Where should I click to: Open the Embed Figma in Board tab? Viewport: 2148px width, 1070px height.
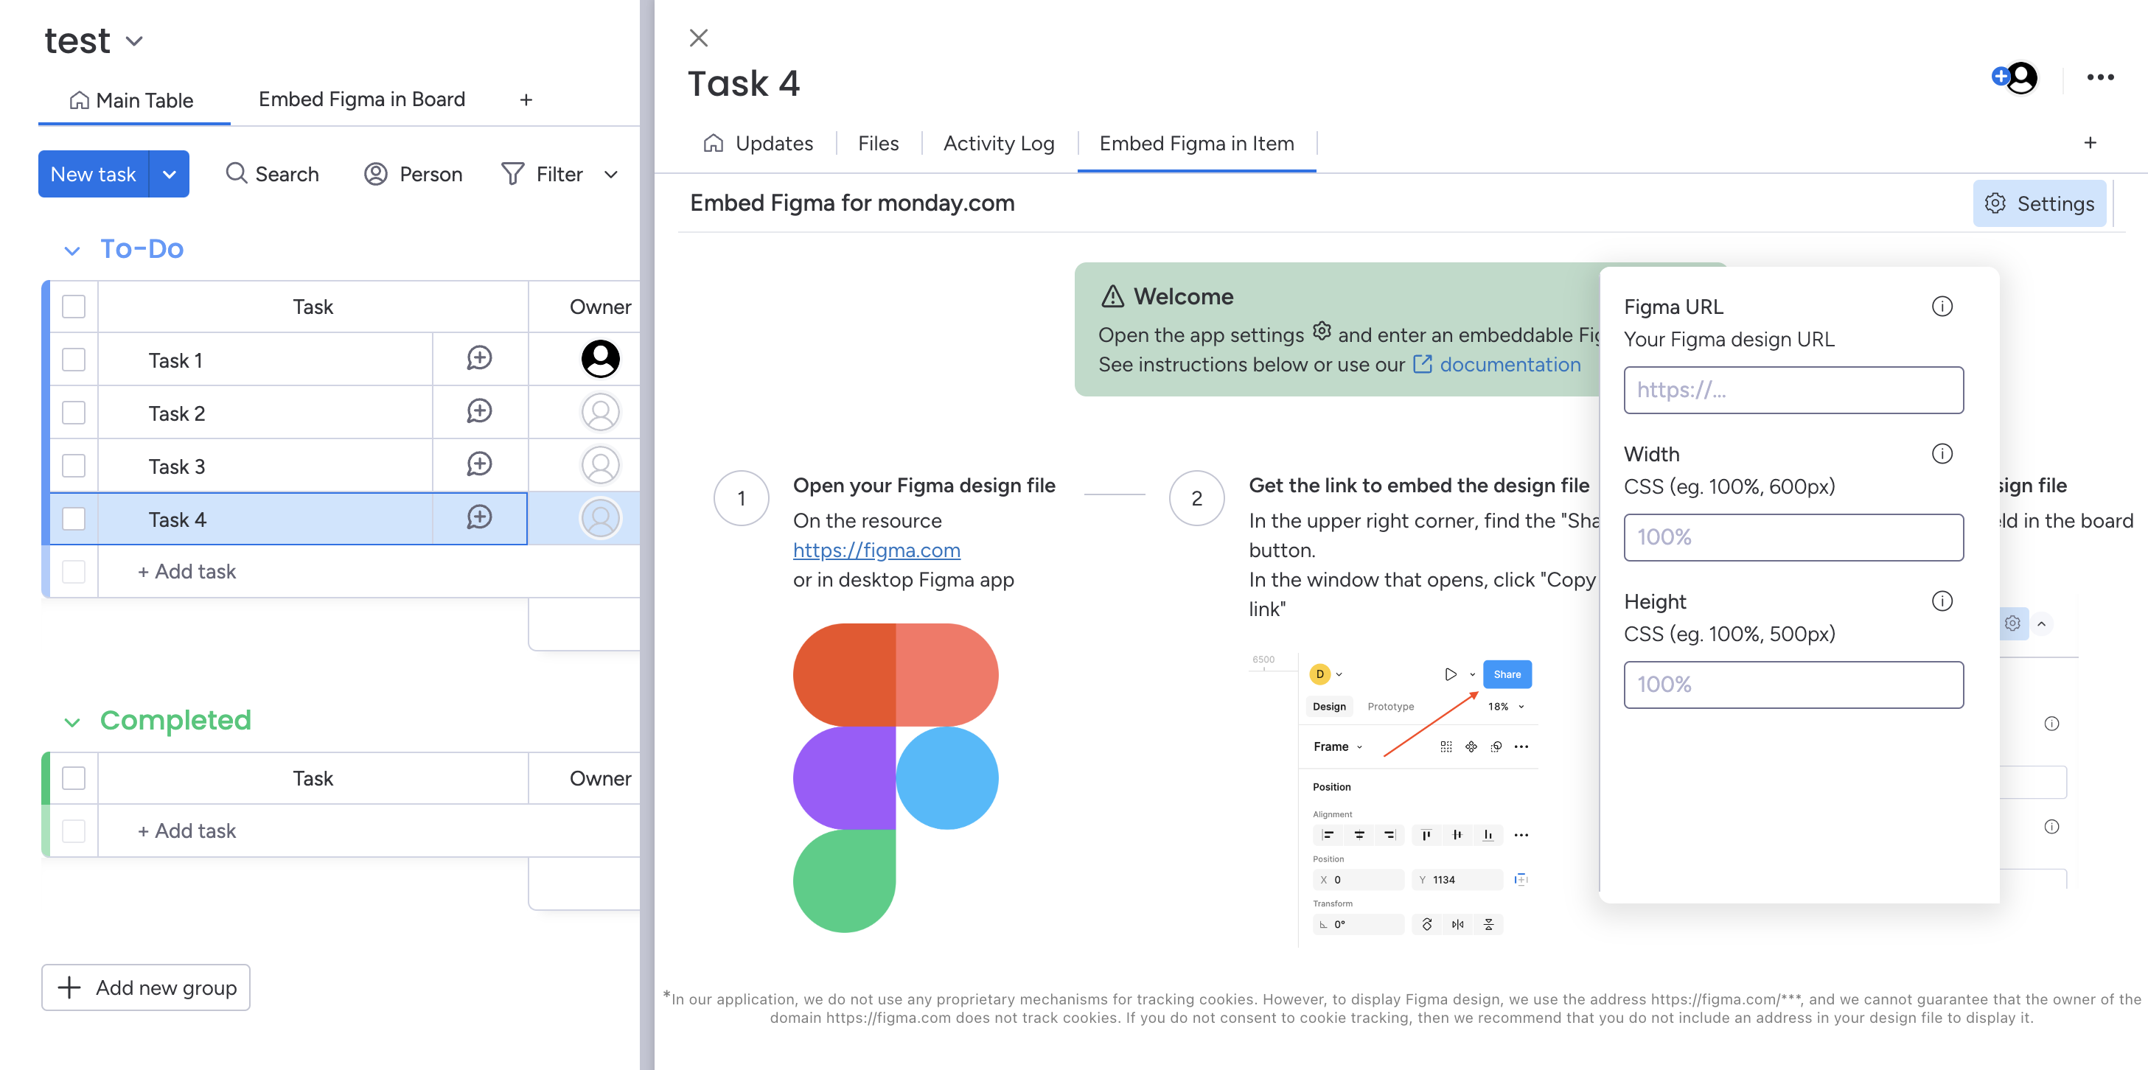pos(361,99)
